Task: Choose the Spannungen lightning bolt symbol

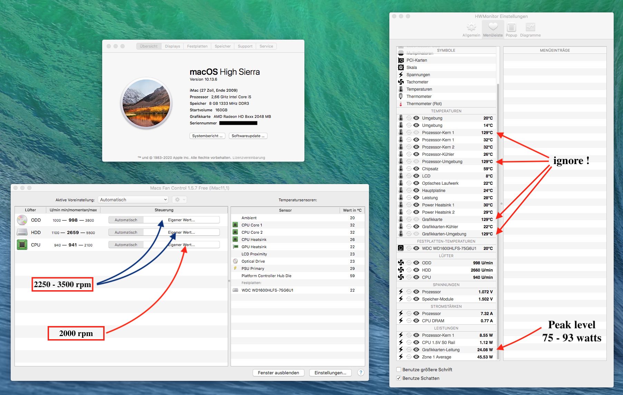Action: coord(401,75)
